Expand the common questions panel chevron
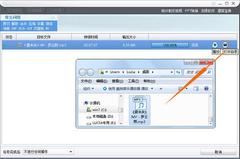 click(x=53, y=18)
